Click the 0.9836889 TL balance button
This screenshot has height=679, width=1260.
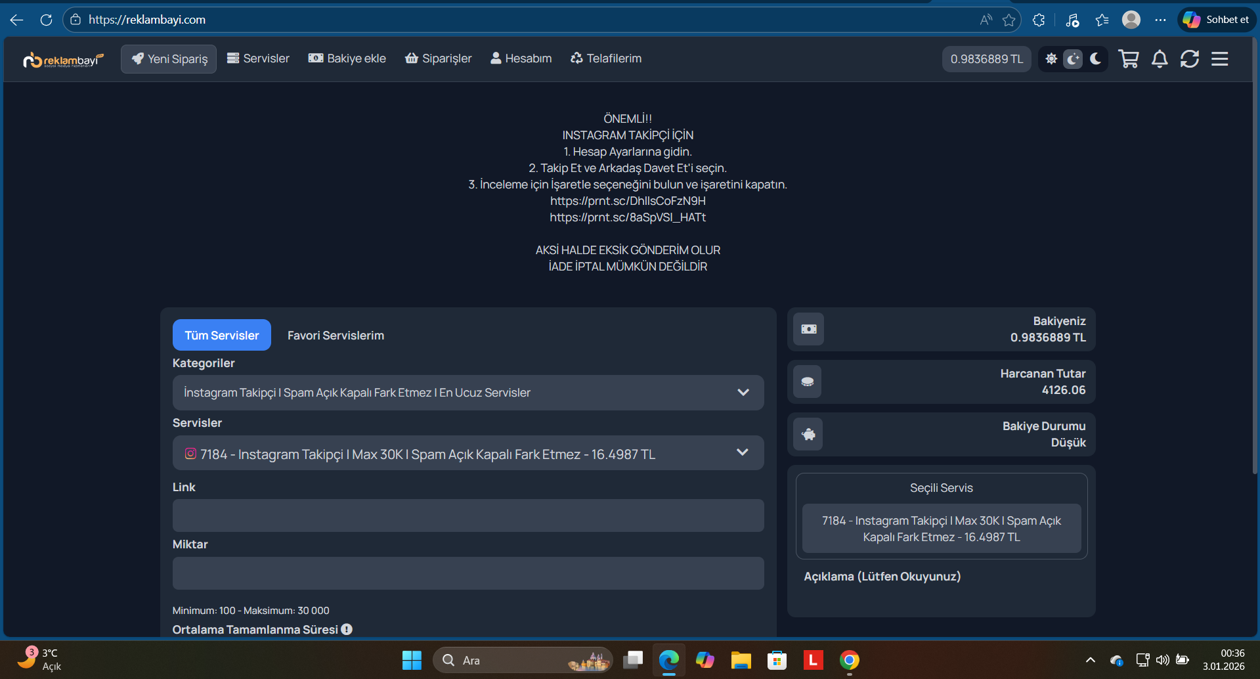point(987,59)
